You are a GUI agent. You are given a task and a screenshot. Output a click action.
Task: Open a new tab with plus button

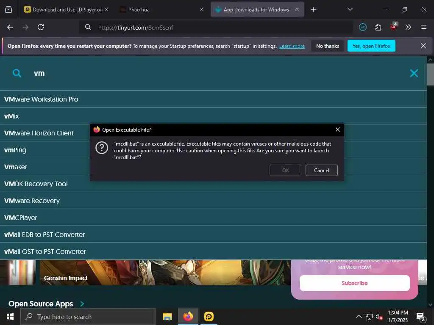coord(313,10)
